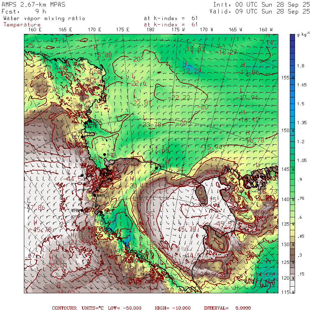
Task: Click the '180' longitude label
Action: [150, 30]
